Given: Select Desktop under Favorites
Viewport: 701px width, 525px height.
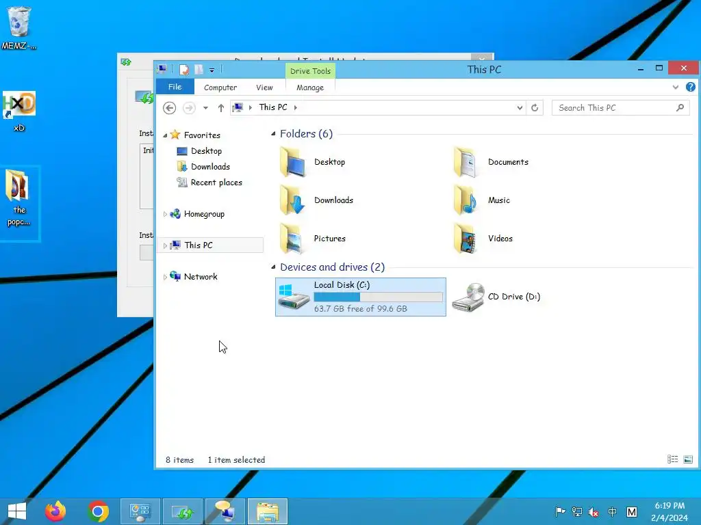Looking at the screenshot, I should pos(206,151).
